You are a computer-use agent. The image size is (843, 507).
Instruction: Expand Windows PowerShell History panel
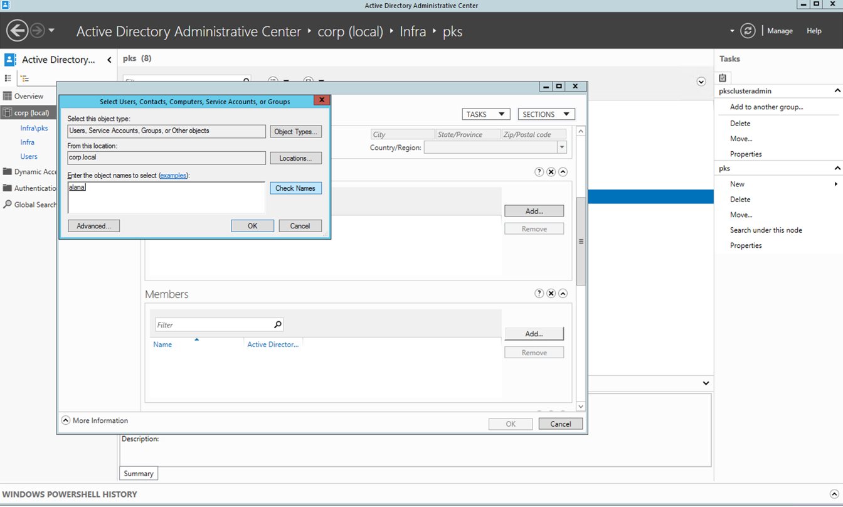pos(834,494)
